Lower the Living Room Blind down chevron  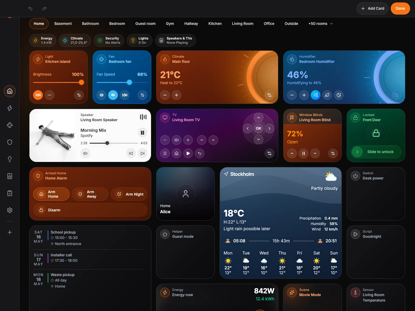point(315,153)
